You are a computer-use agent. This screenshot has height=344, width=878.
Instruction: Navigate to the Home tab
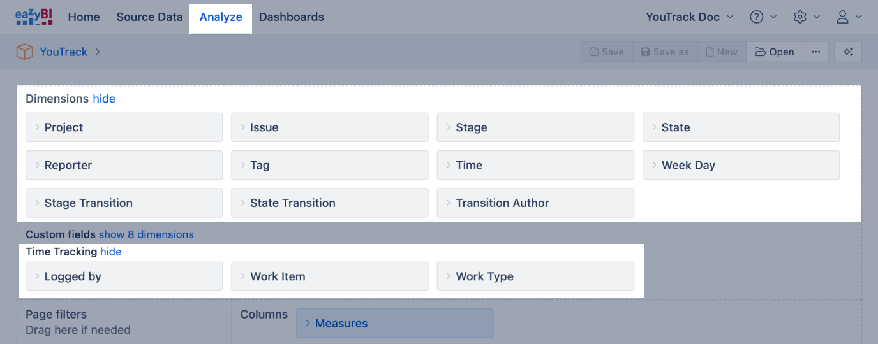tap(84, 17)
